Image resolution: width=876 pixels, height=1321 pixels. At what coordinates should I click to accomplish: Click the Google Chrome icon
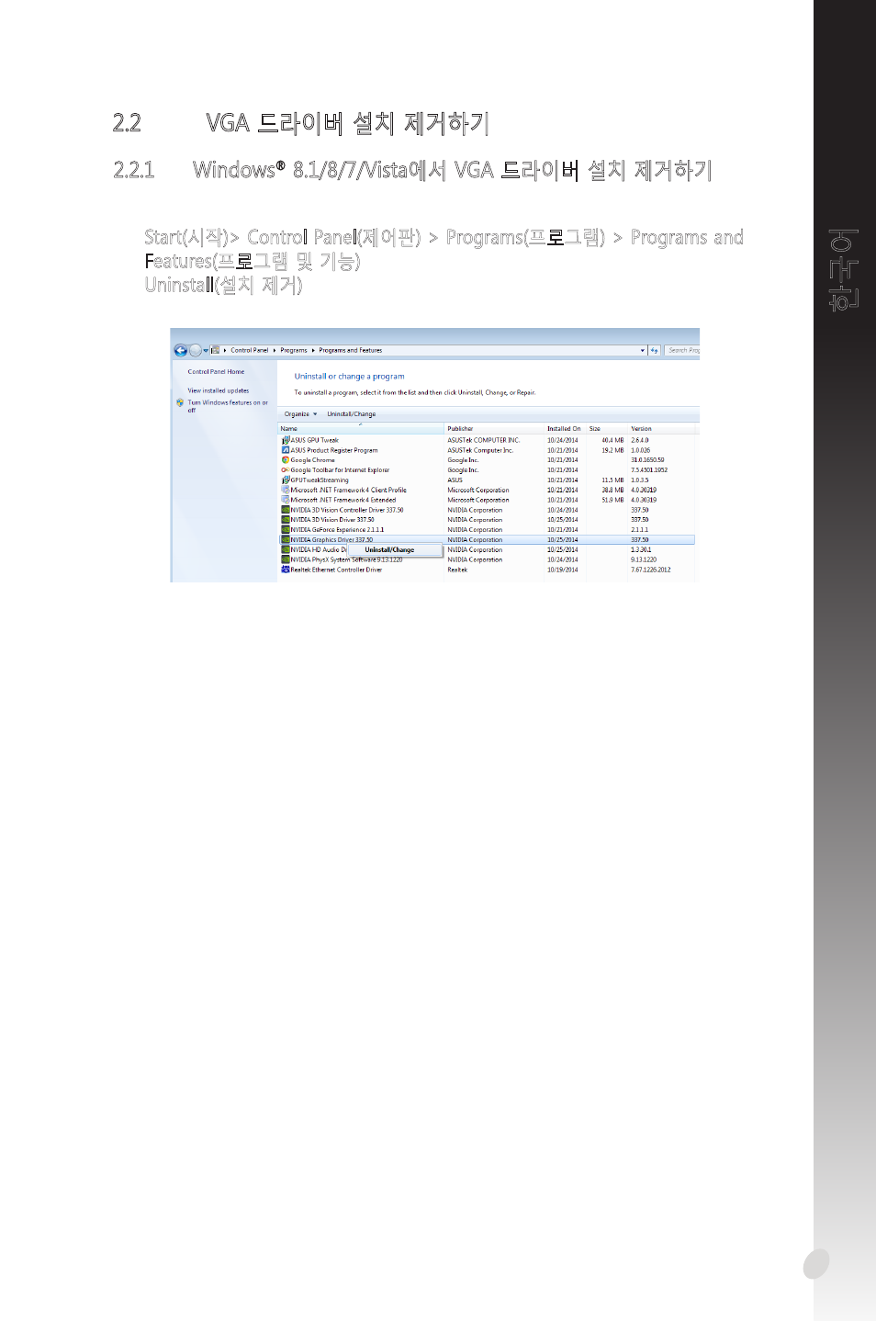(x=286, y=460)
